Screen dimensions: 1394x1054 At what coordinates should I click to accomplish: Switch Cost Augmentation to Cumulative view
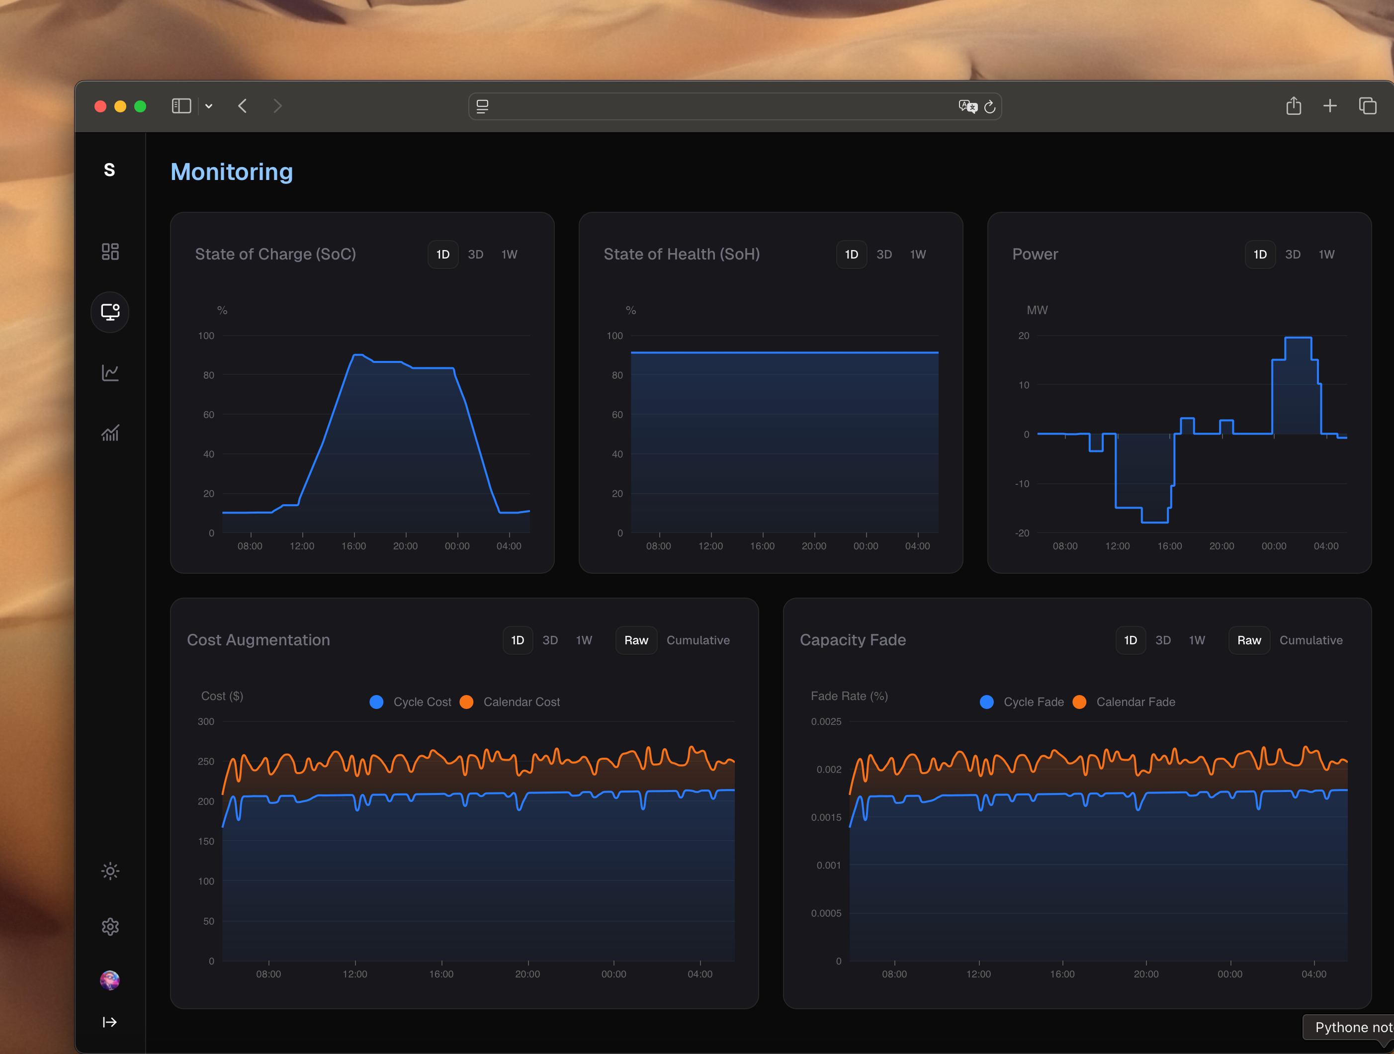tap(698, 640)
